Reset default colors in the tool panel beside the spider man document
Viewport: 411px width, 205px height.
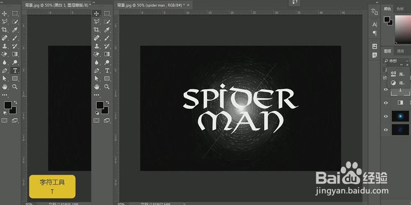pyautogui.click(x=97, y=113)
